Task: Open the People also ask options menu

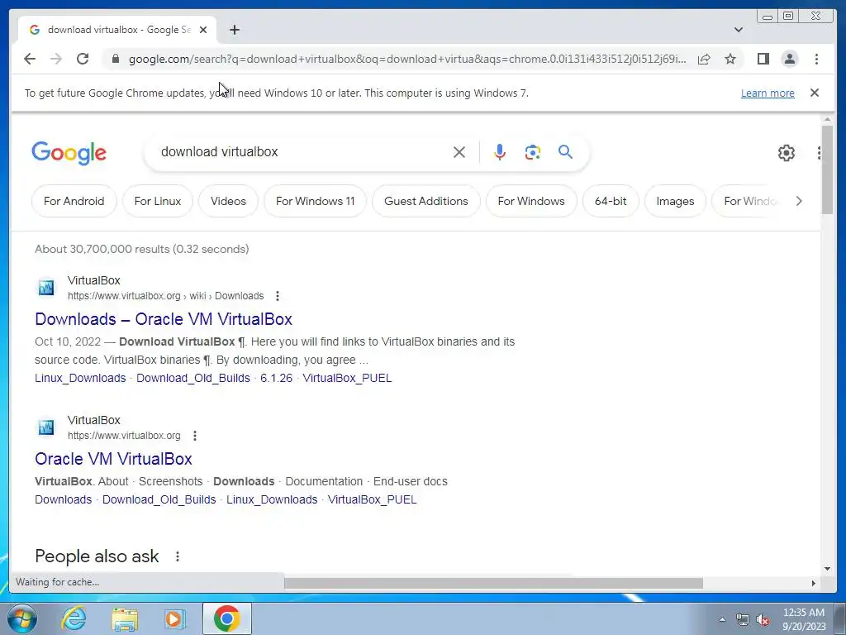Action: click(x=178, y=556)
